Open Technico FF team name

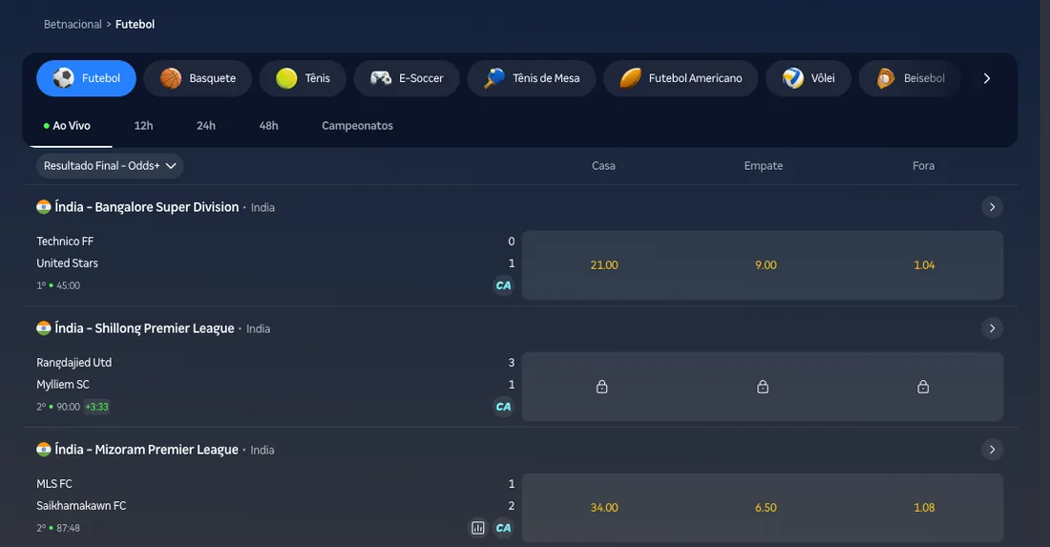pyautogui.click(x=65, y=241)
